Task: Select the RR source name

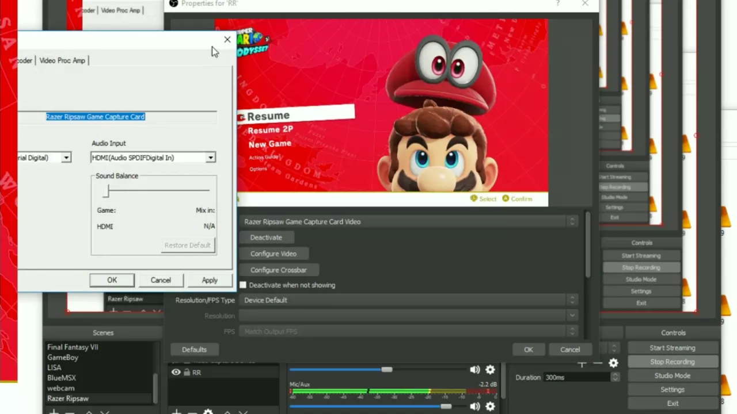Action: [x=197, y=373]
